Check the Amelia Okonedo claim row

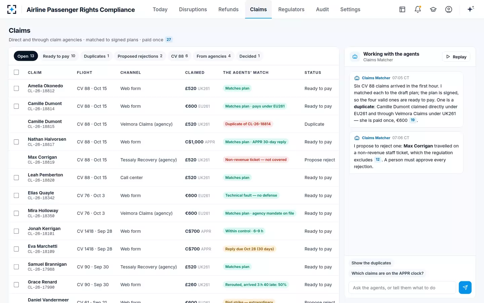16,88
